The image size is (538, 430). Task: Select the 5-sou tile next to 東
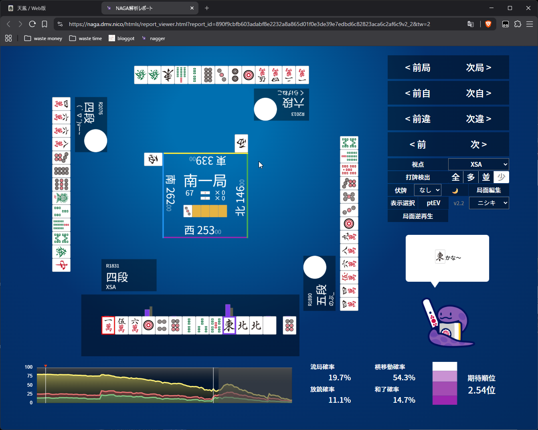tap(216, 325)
